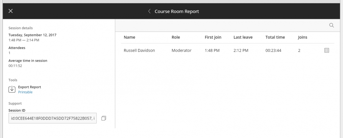Open the Printable report link
Screen dimensions: 343x138
(25, 92)
